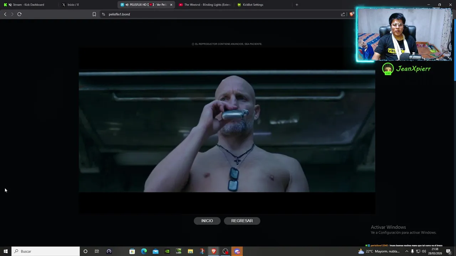Click the microphone tray icon
The width and height of the screenshot is (456, 256).
coord(413,251)
